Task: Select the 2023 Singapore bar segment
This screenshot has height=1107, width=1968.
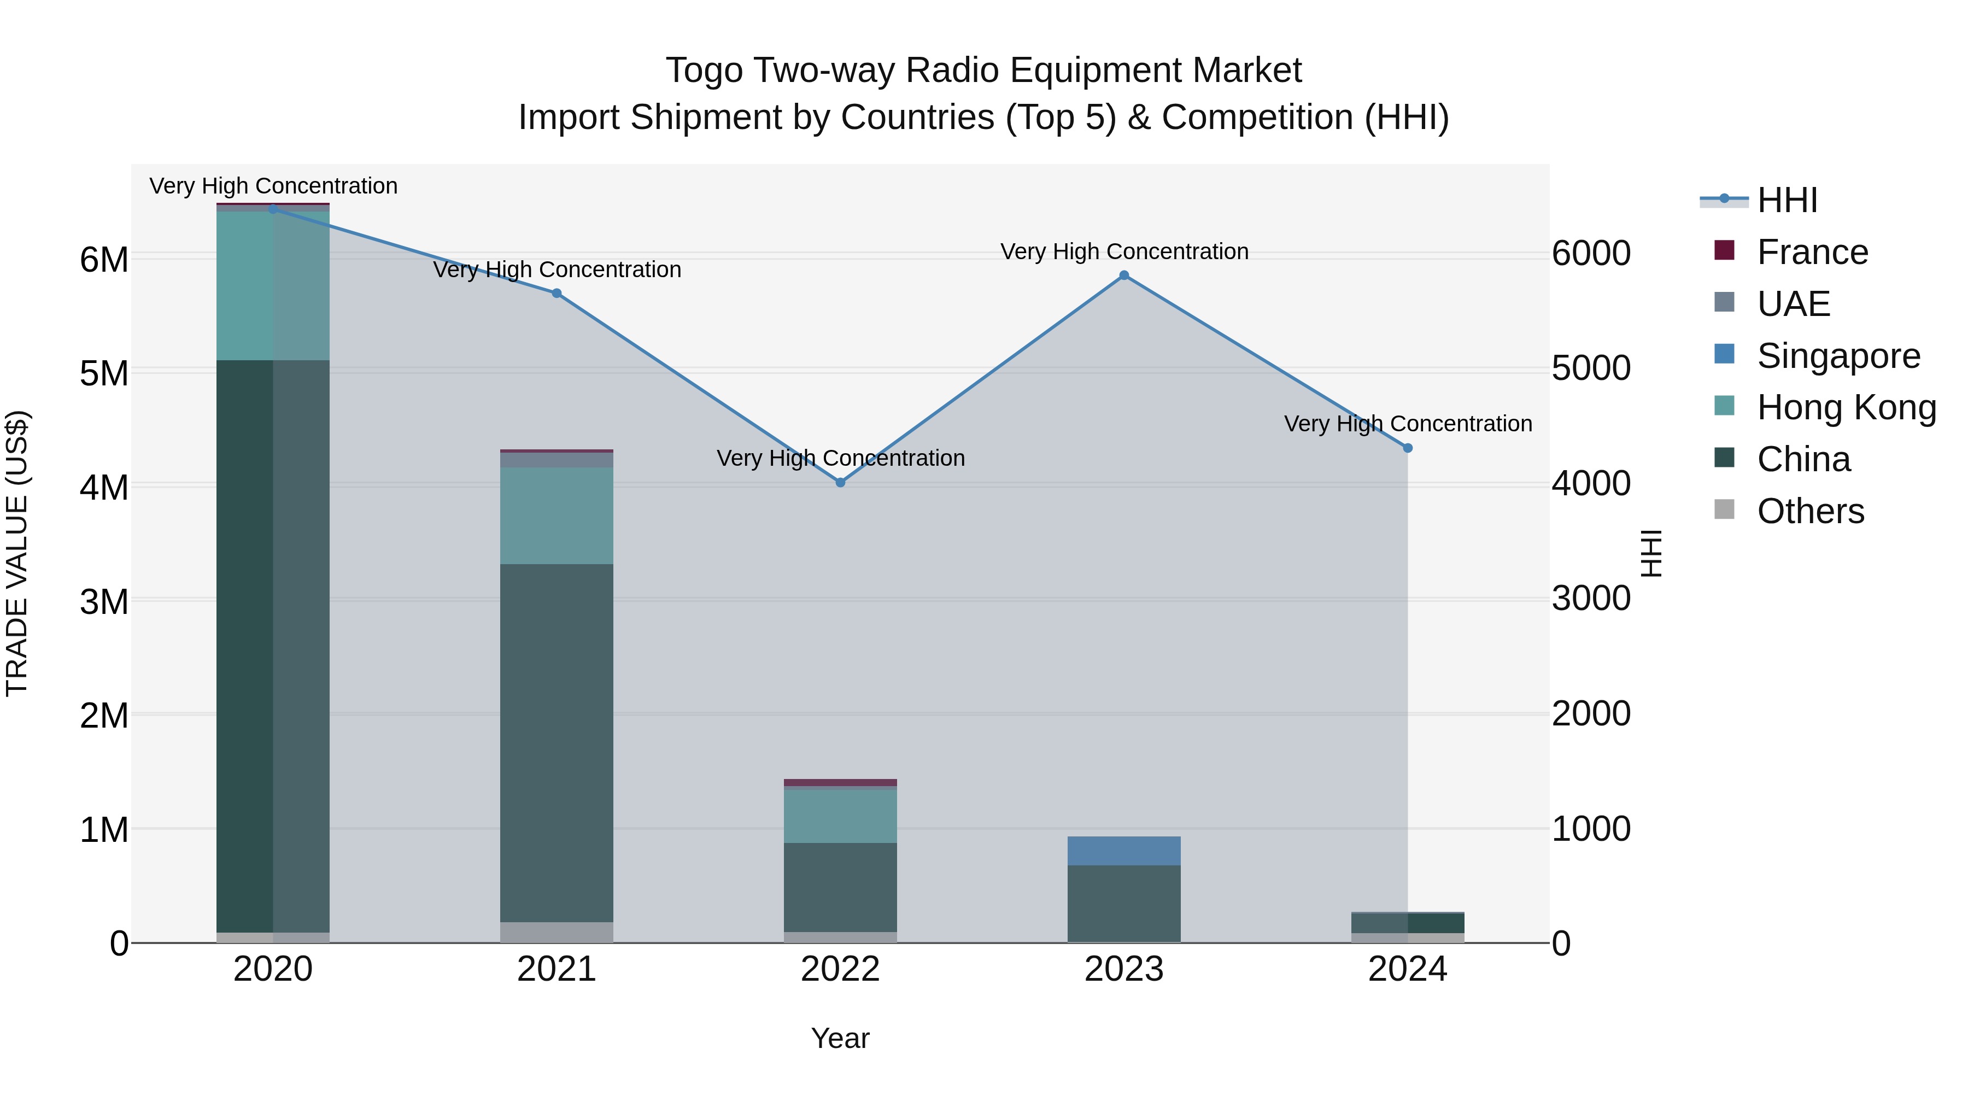Action: 1124,851
